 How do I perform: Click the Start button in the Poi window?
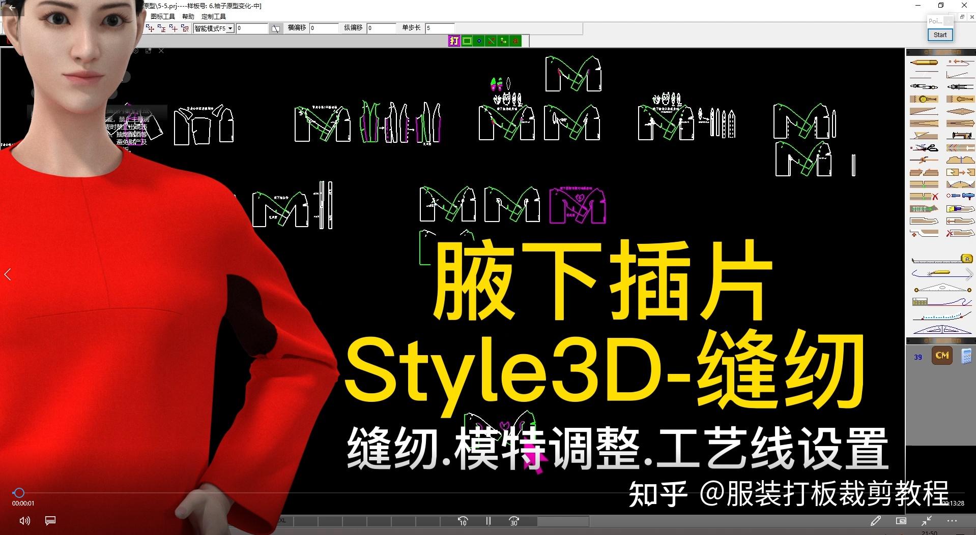coord(940,35)
